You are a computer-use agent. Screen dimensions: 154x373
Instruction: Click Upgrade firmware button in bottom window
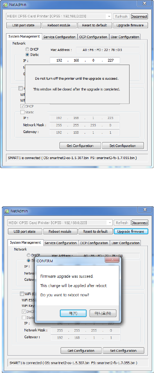tap(131, 231)
